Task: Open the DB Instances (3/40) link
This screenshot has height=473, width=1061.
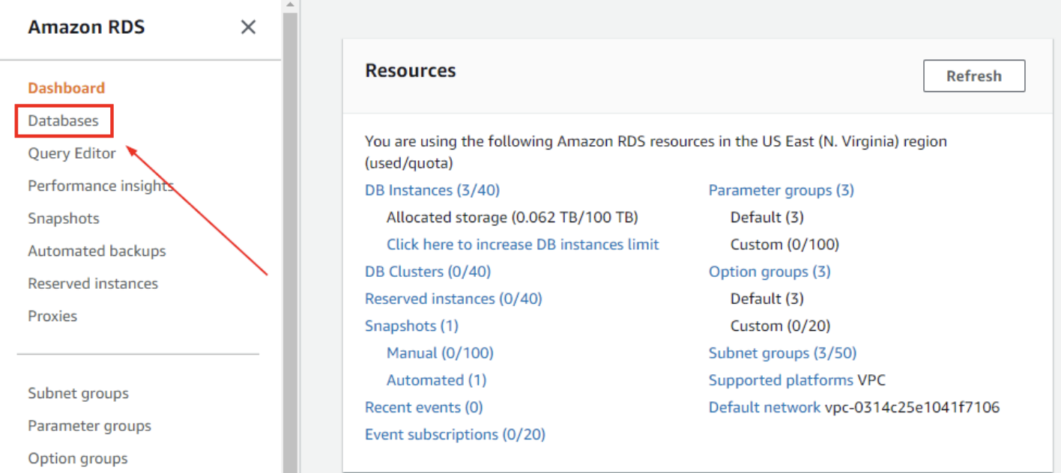Action: tap(432, 190)
